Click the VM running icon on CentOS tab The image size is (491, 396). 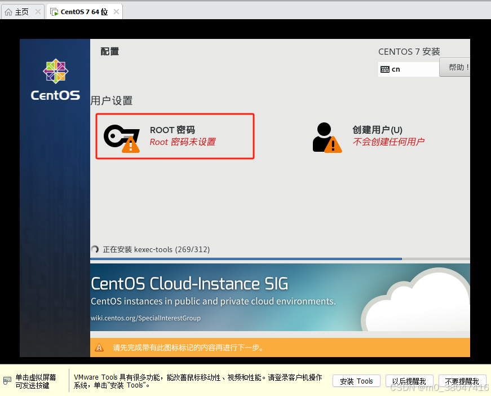[54, 12]
